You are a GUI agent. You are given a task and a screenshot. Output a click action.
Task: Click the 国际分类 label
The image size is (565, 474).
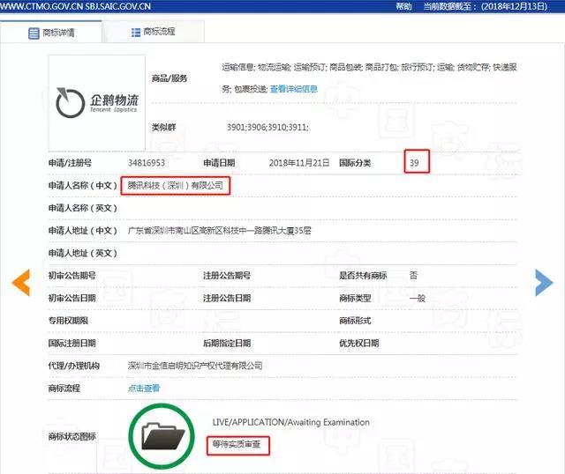point(355,163)
